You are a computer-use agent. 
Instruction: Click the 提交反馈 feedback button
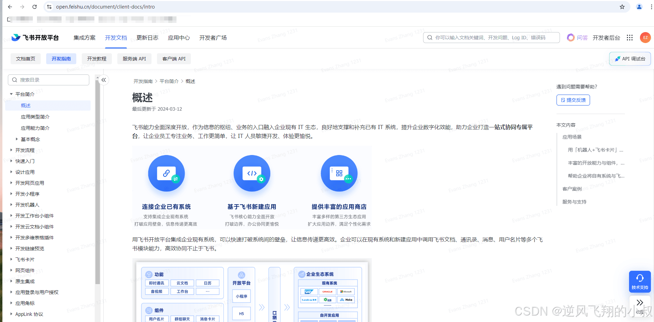coord(573,100)
